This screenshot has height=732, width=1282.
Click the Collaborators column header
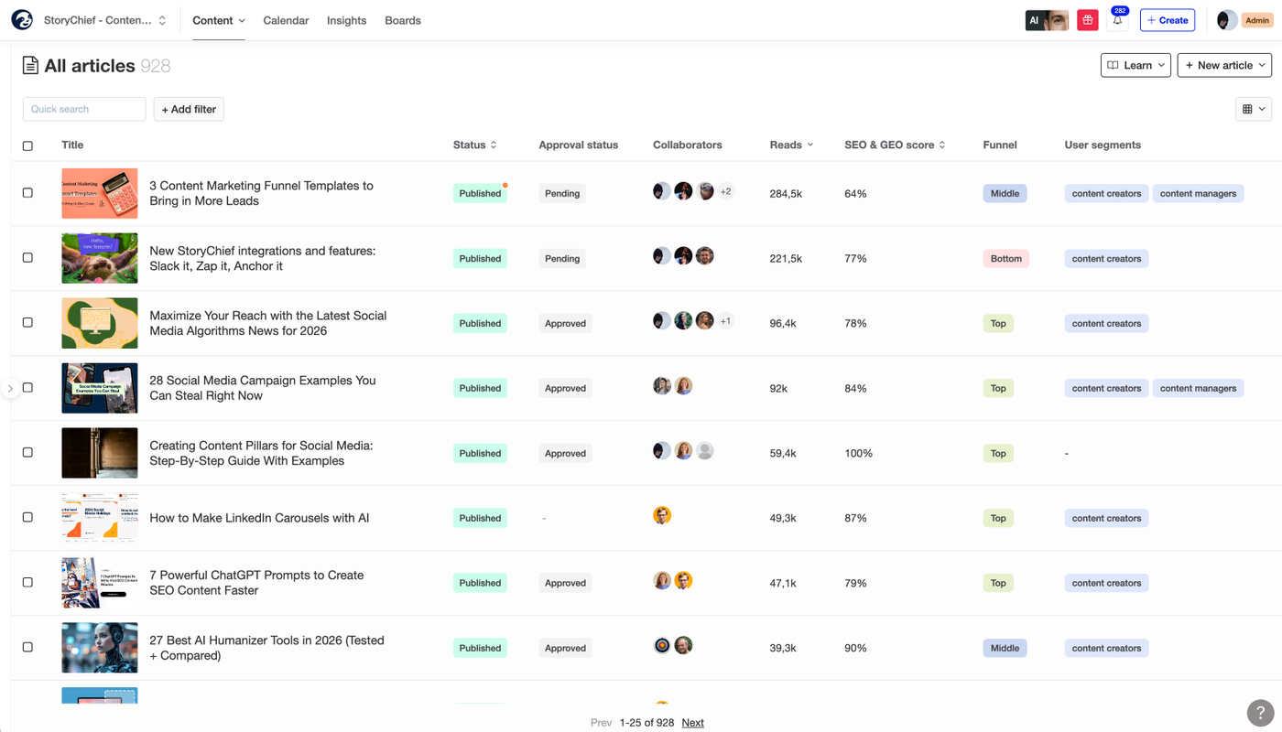[x=687, y=145]
